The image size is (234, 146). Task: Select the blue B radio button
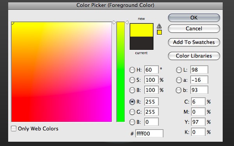pyautogui.click(x=132, y=122)
